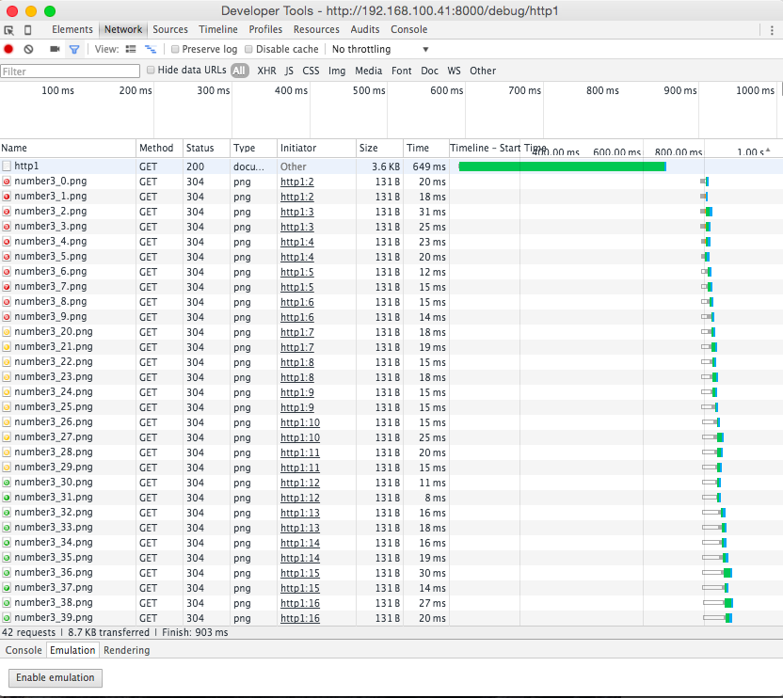Check the Hide data URLs checkbox

151,70
